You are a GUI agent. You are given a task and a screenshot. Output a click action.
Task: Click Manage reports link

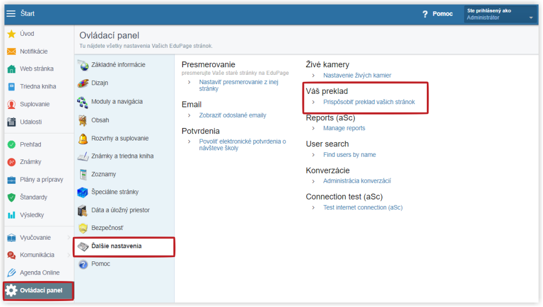click(x=344, y=128)
